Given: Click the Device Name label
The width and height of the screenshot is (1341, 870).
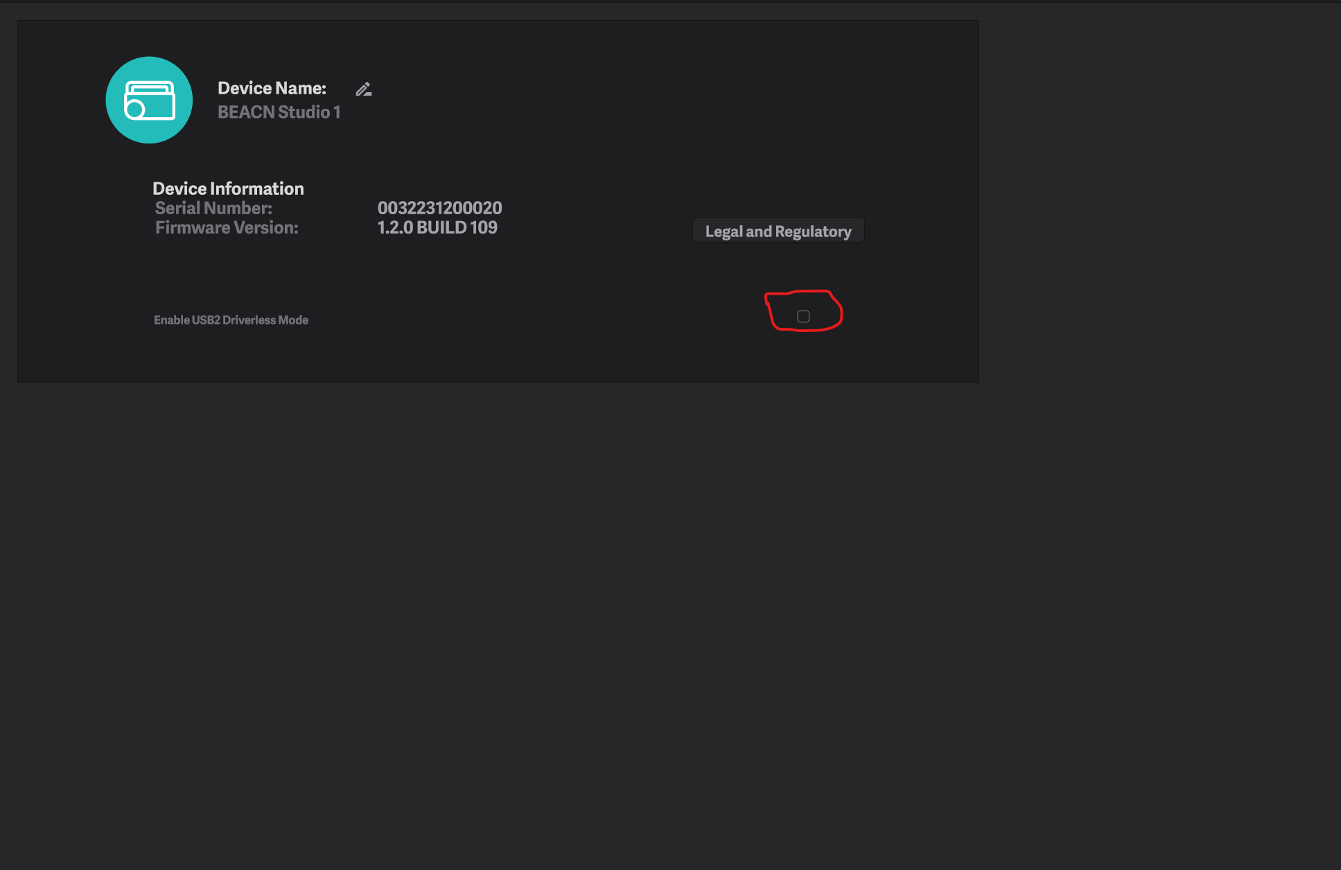Looking at the screenshot, I should pyautogui.click(x=272, y=88).
